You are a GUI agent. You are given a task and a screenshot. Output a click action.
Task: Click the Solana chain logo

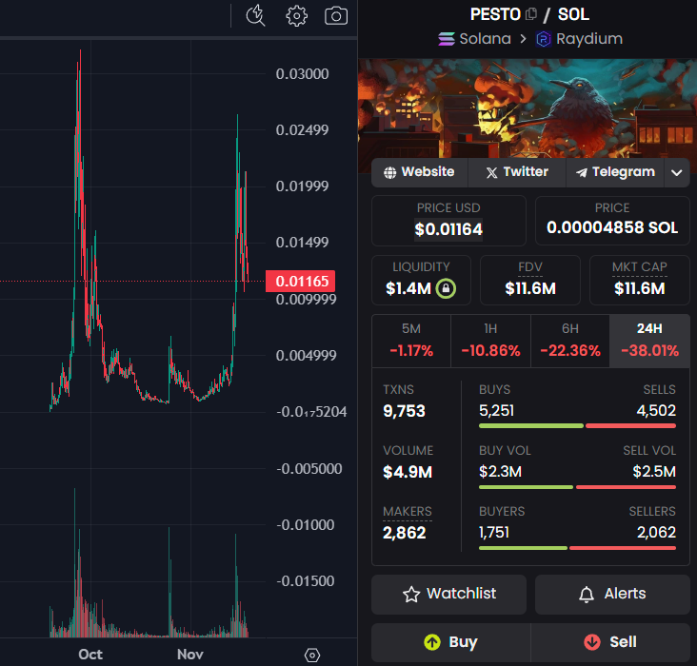tap(447, 39)
